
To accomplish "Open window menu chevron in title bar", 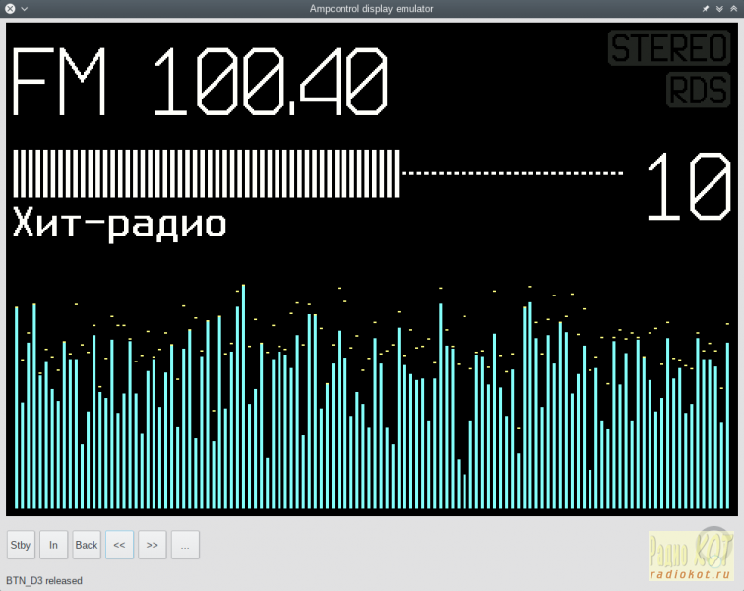I will (24, 8).
